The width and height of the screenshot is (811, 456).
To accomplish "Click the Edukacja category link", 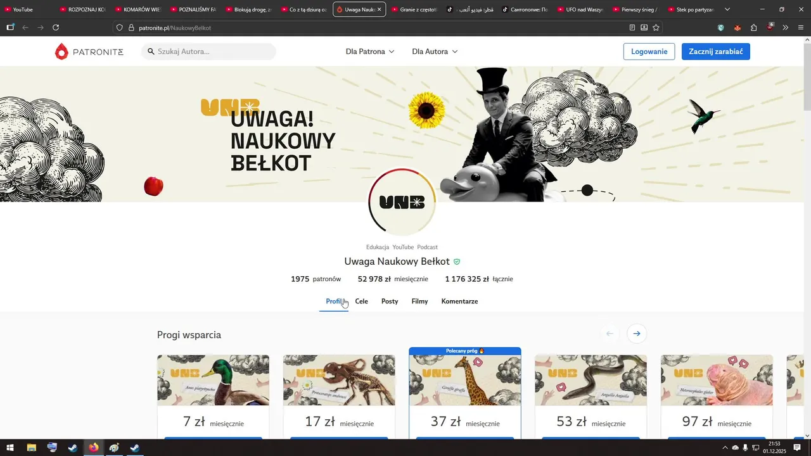I will point(378,247).
